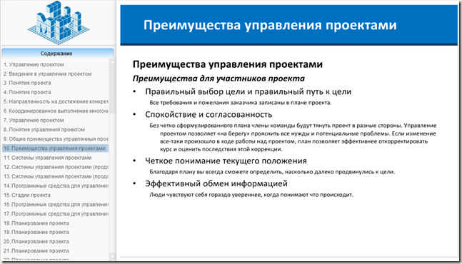Open '16. Программные средства' slide

point(56,205)
